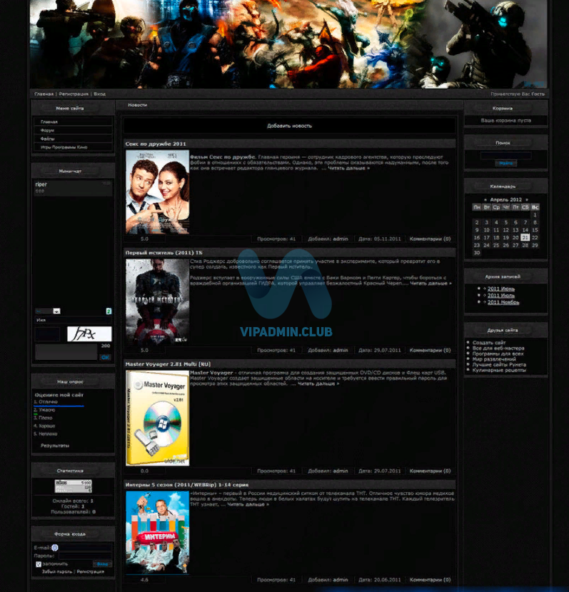Click 'Читать дальше' on the Интерны post
569x592 pixels.
click(x=248, y=504)
